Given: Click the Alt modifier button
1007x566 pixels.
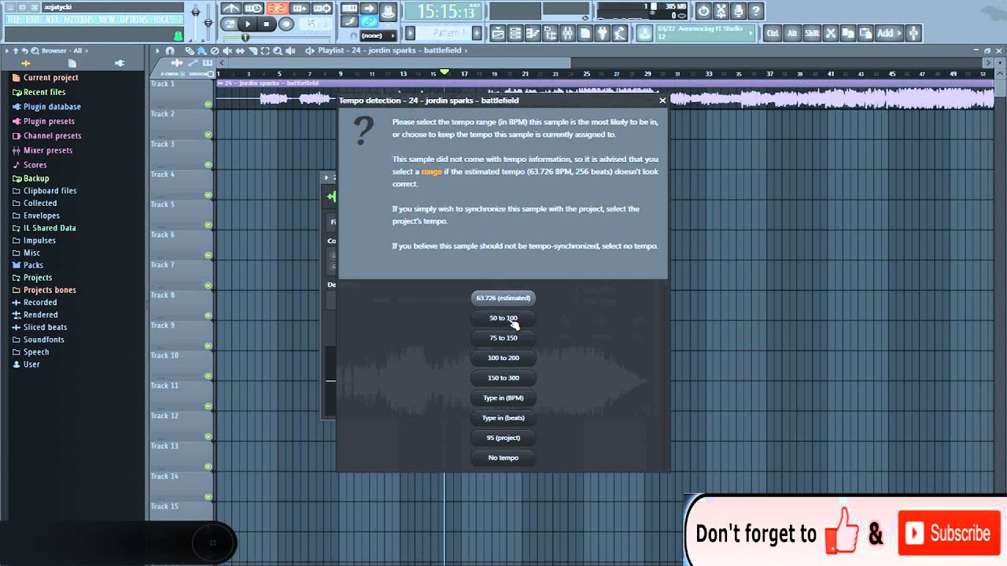Looking at the screenshot, I should click(x=792, y=33).
